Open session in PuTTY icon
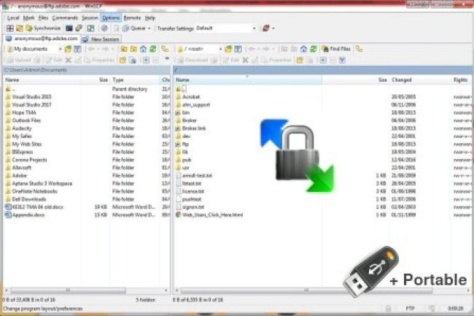The image size is (474, 316). click(x=79, y=28)
